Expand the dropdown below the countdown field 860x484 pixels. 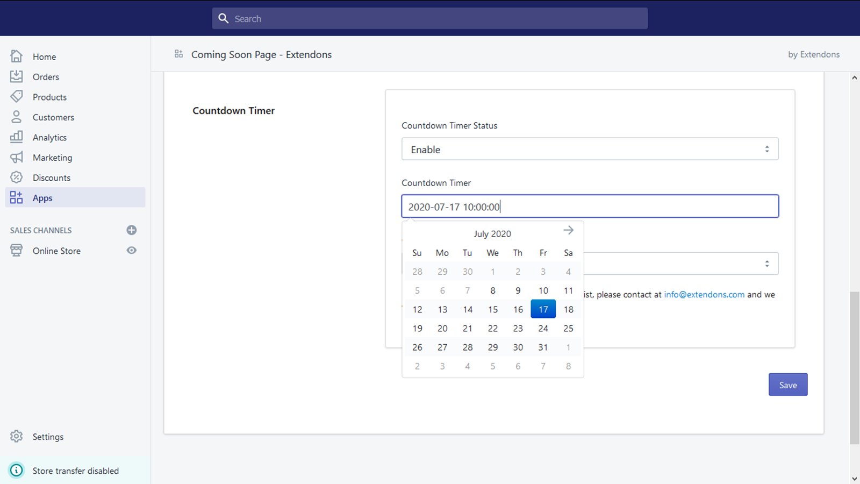click(x=680, y=264)
